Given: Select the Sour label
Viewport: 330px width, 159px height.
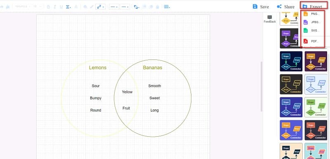Looking at the screenshot, I should 96,86.
